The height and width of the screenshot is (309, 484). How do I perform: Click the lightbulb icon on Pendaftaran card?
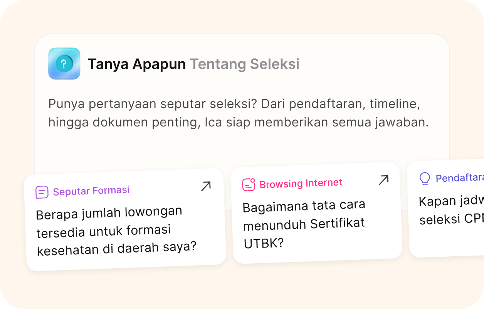[x=424, y=178]
